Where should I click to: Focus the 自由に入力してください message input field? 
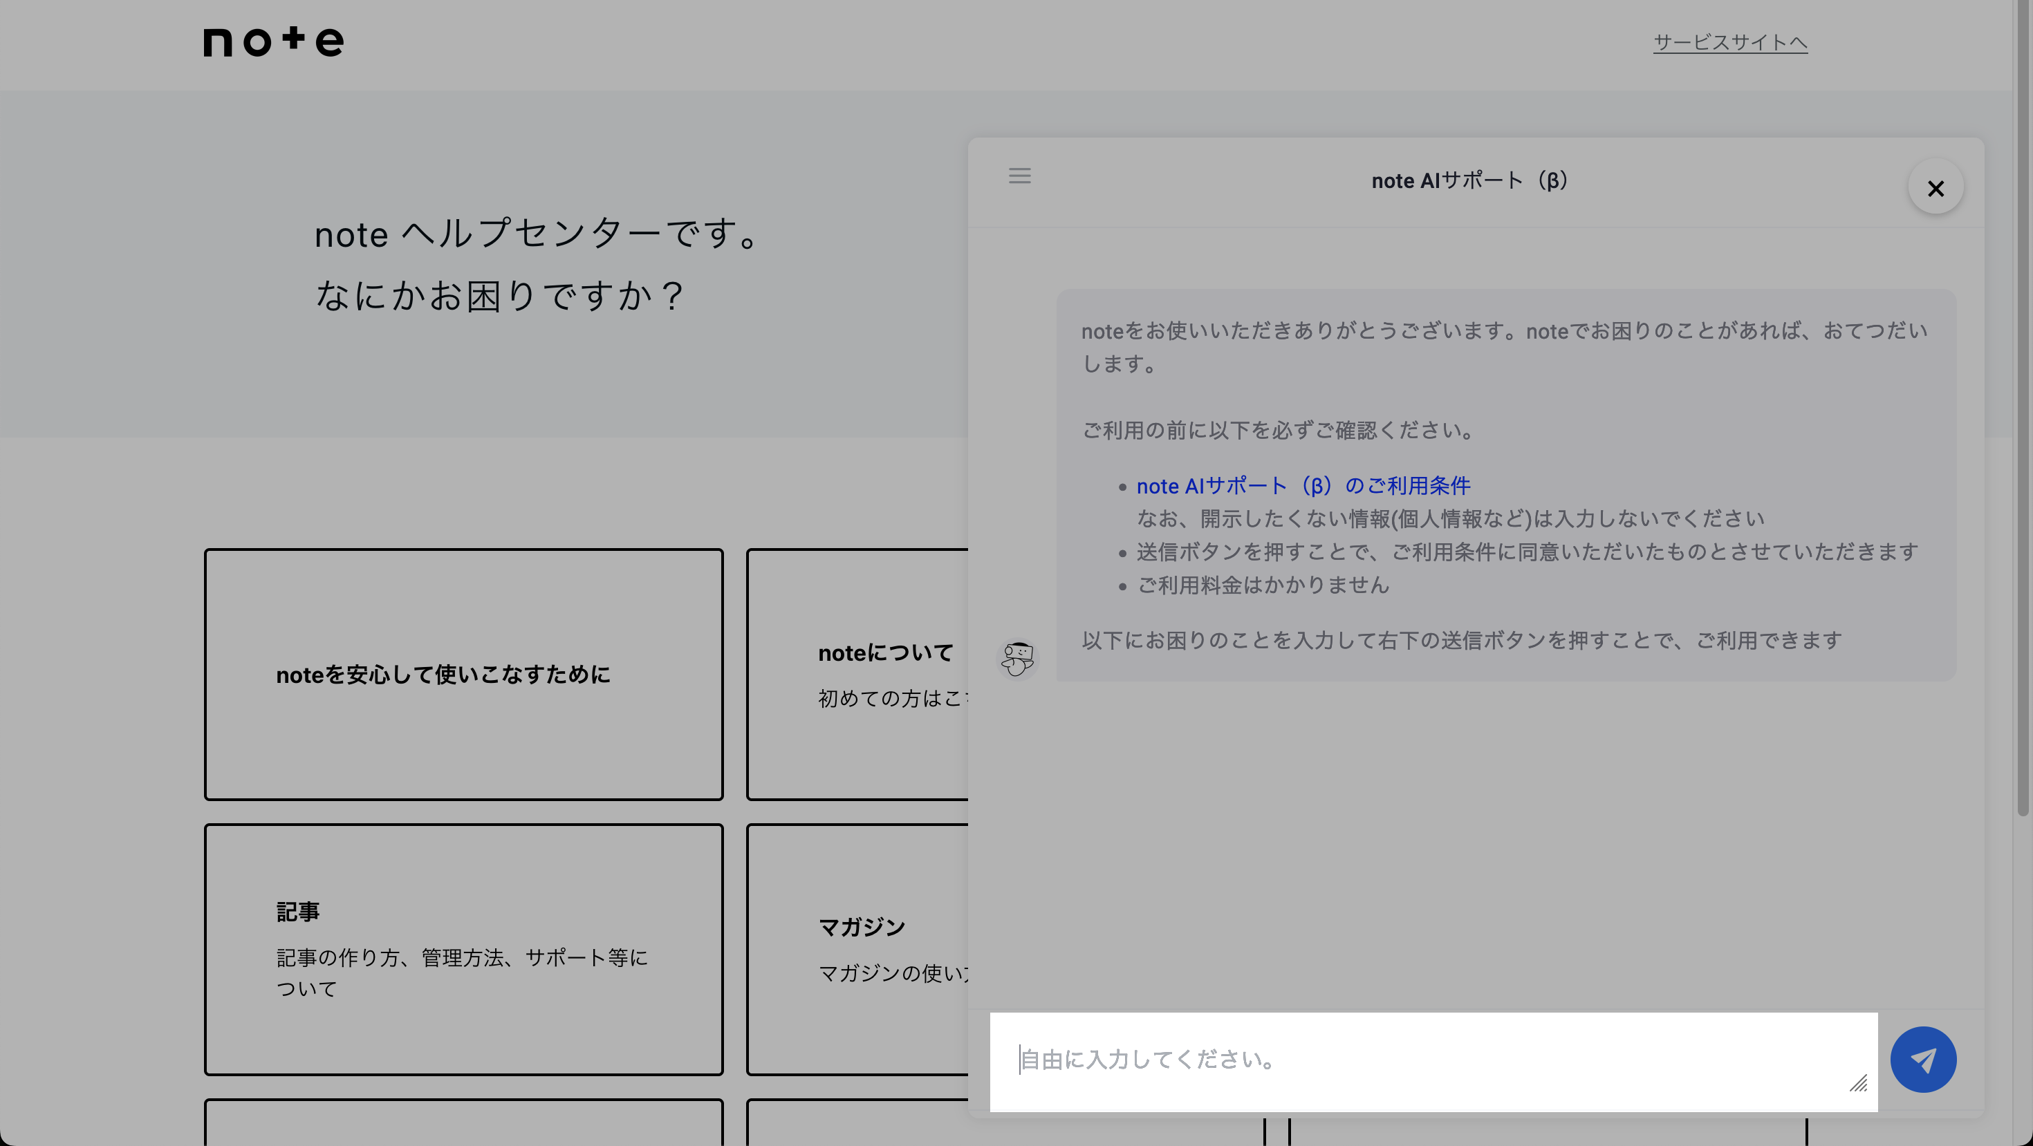tap(1433, 1061)
